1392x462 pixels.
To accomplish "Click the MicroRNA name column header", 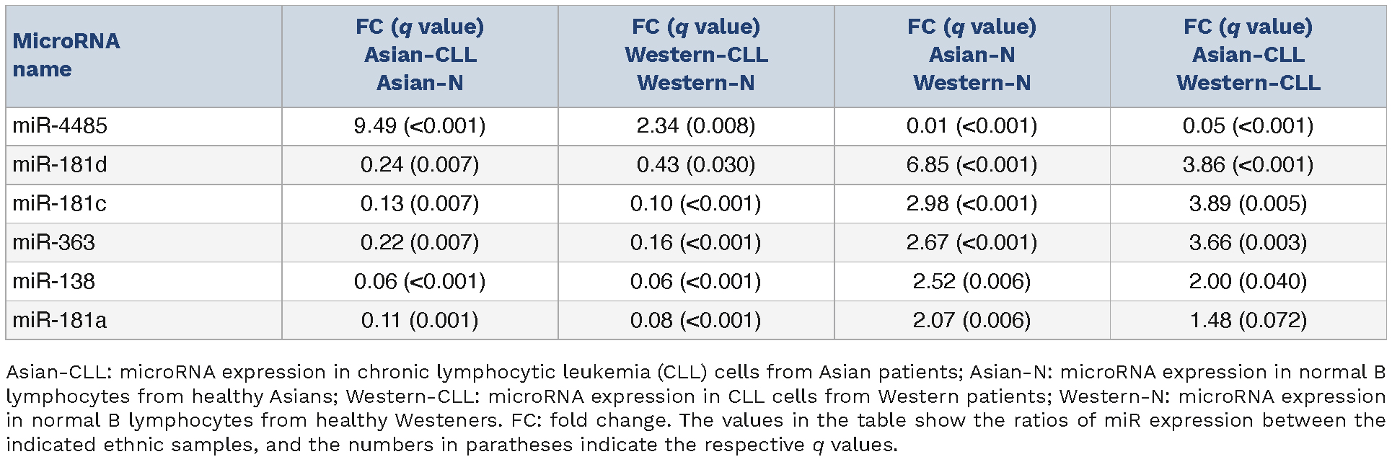I will [66, 55].
